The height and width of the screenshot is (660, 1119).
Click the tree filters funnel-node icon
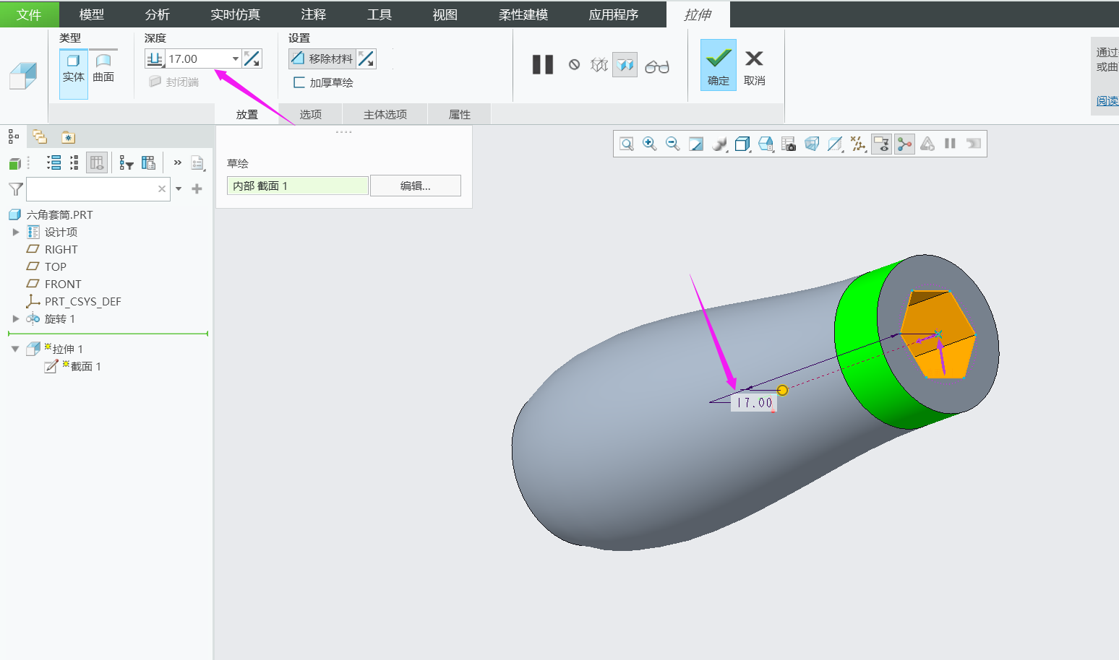click(127, 162)
